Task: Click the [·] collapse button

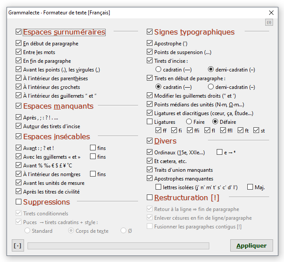Action: click(x=18, y=245)
